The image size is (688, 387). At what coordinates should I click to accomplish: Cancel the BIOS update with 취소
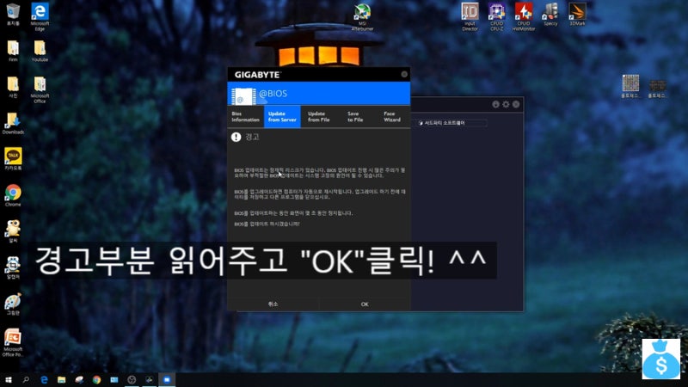coord(273,304)
